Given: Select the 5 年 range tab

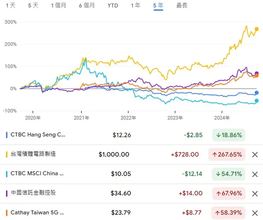Looking at the screenshot, I should coord(158,6).
